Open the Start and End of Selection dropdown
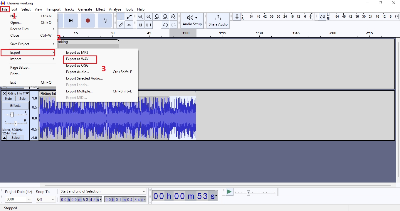This screenshot has height=211, width=400. click(x=103, y=191)
